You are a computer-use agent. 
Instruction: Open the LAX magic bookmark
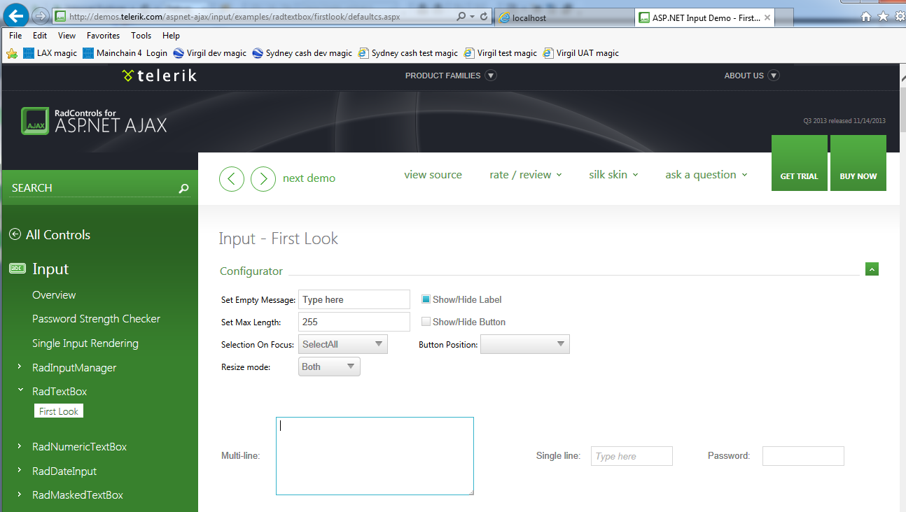coord(50,53)
